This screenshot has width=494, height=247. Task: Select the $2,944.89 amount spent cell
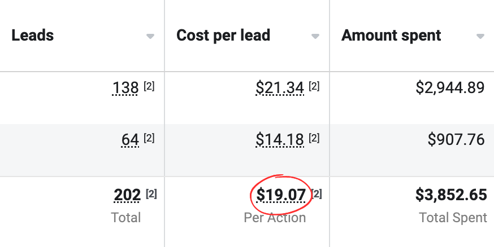pos(450,88)
